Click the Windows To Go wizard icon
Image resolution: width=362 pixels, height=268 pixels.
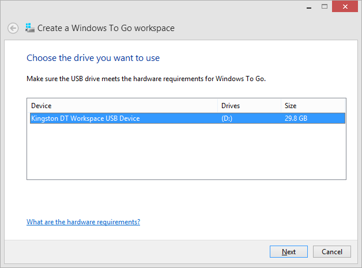[x=30, y=28]
